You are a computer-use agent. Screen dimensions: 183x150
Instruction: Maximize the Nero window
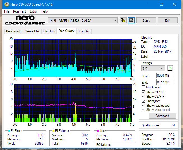pyautogui.click(x=161, y=4)
